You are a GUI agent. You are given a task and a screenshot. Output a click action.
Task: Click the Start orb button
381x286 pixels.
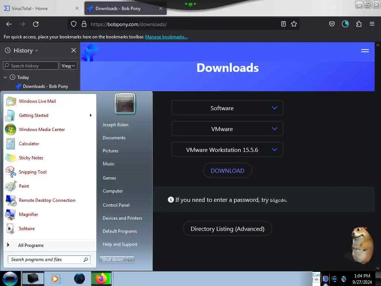coord(10,279)
